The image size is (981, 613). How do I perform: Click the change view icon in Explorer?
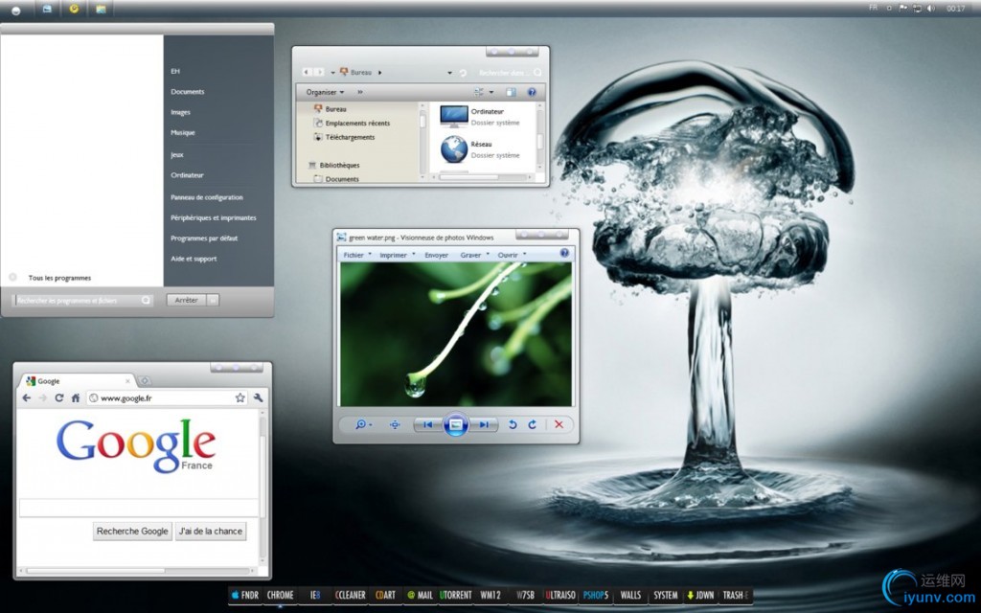[x=479, y=92]
